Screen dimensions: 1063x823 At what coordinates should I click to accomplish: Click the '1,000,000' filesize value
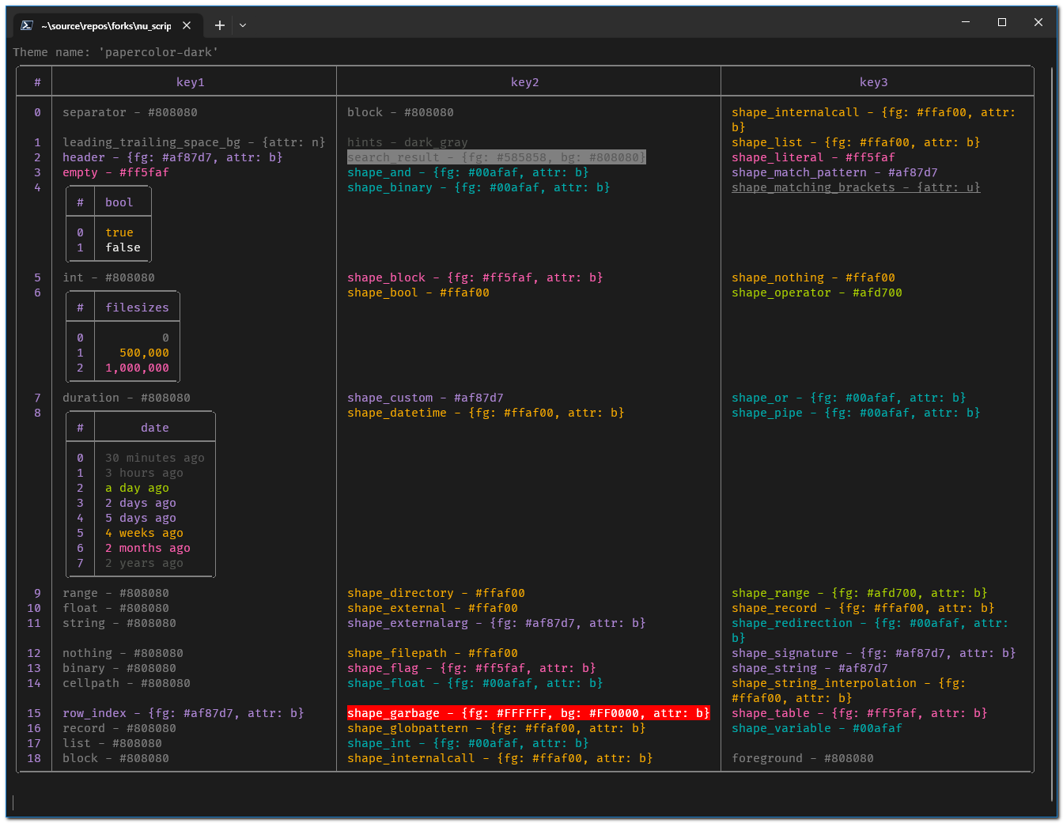pos(138,368)
